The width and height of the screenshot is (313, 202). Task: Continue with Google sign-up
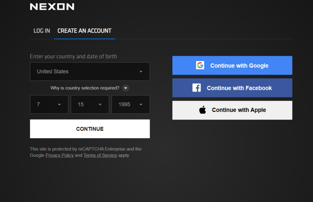point(232,65)
